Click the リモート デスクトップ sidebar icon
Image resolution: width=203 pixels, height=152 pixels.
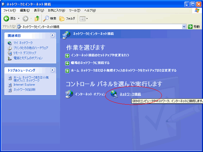(9, 53)
